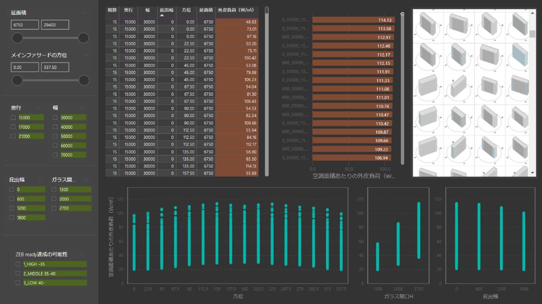Click the sort arrow under 庇出幅 header
542x304 pixels.
(x=162, y=15)
